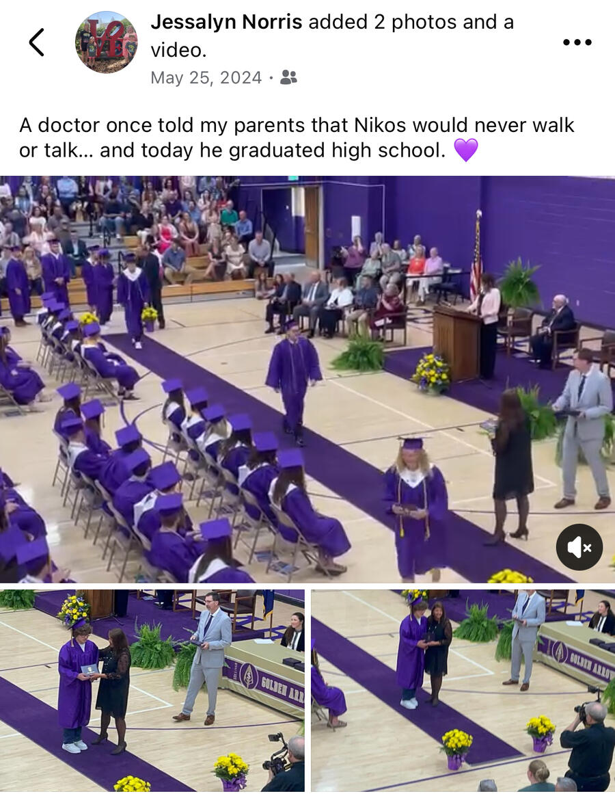Go back using the left arrow

(36, 42)
